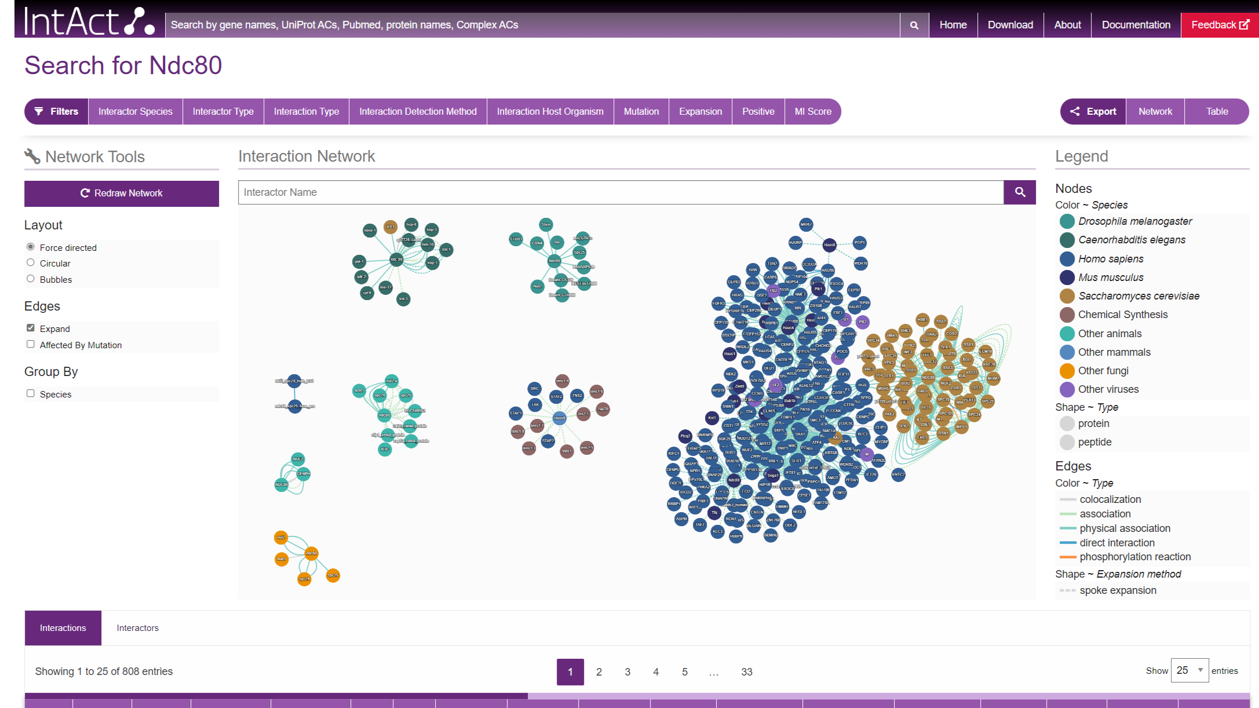Image resolution: width=1259 pixels, height=708 pixels.
Task: Open Interaction Host Organism filter
Action: [x=550, y=111]
